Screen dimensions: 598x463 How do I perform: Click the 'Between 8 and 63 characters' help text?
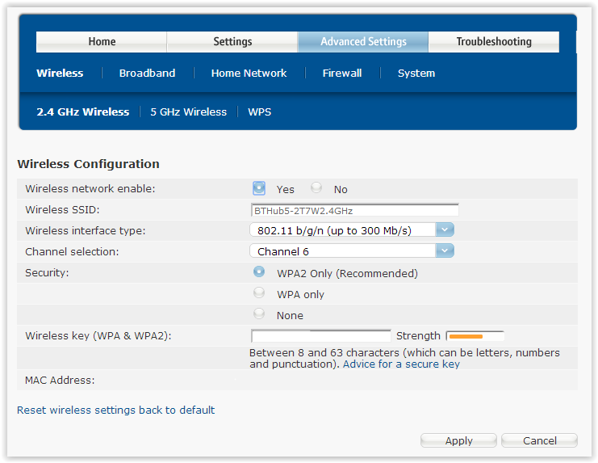(x=404, y=358)
